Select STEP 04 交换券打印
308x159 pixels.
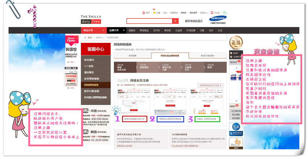point(193,67)
